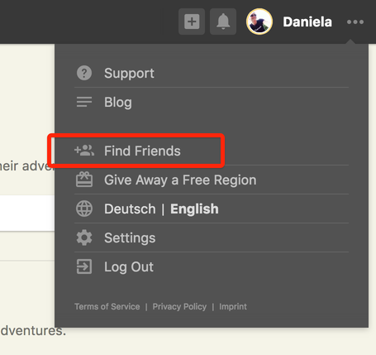Click the Log Out arrow icon

click(84, 266)
